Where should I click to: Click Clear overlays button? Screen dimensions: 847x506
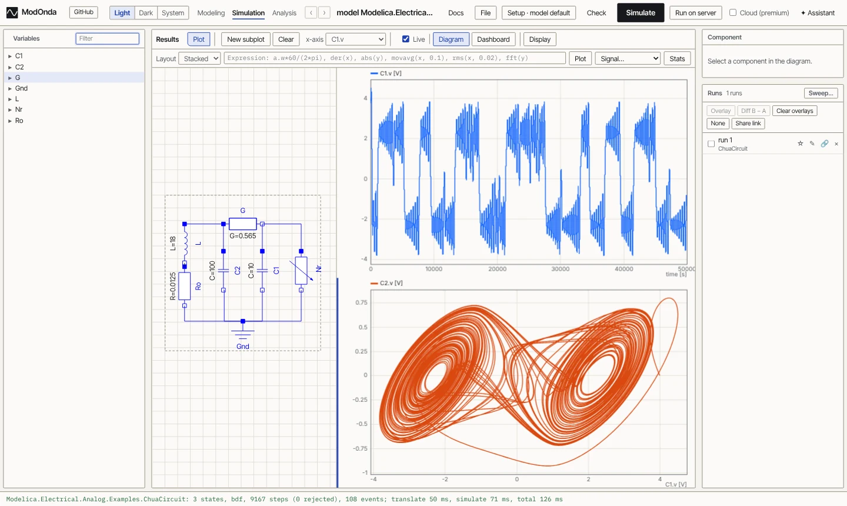click(x=795, y=111)
